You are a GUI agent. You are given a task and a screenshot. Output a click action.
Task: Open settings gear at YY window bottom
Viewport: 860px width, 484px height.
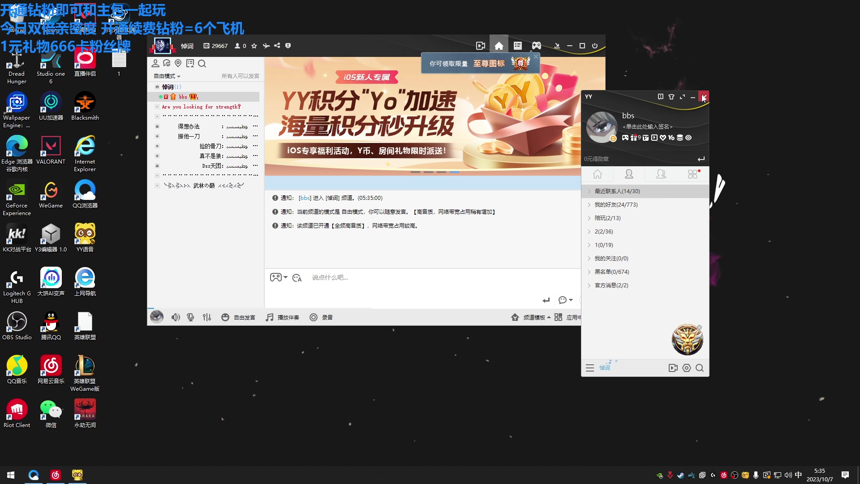687,368
